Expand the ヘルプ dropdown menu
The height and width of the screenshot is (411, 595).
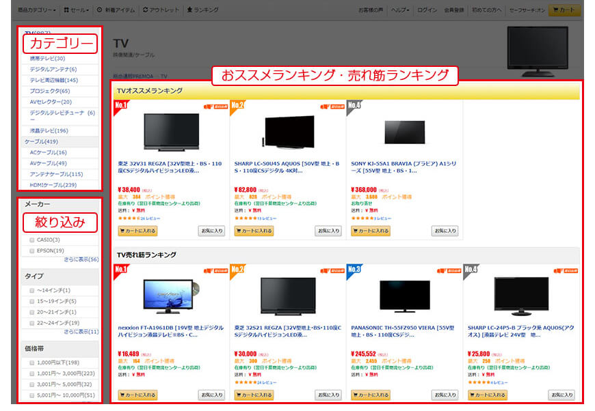[399, 10]
